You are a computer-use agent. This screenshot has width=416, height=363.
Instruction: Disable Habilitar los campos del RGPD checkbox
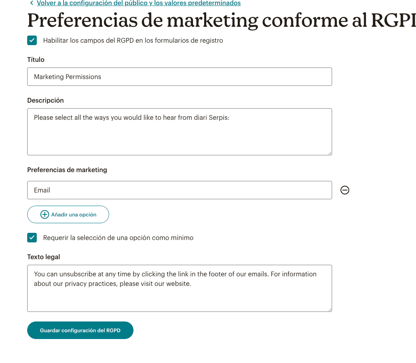point(32,41)
